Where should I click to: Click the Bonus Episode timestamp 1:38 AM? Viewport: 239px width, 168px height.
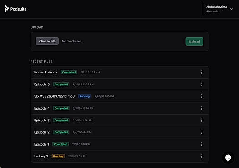pos(90,72)
